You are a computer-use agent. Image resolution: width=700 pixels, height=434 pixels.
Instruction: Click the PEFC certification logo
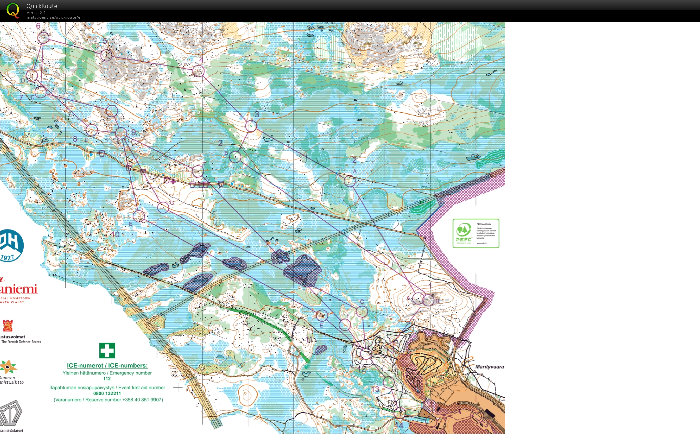coord(476,233)
